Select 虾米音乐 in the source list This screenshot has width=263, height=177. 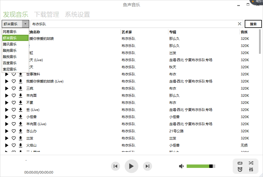15,38
